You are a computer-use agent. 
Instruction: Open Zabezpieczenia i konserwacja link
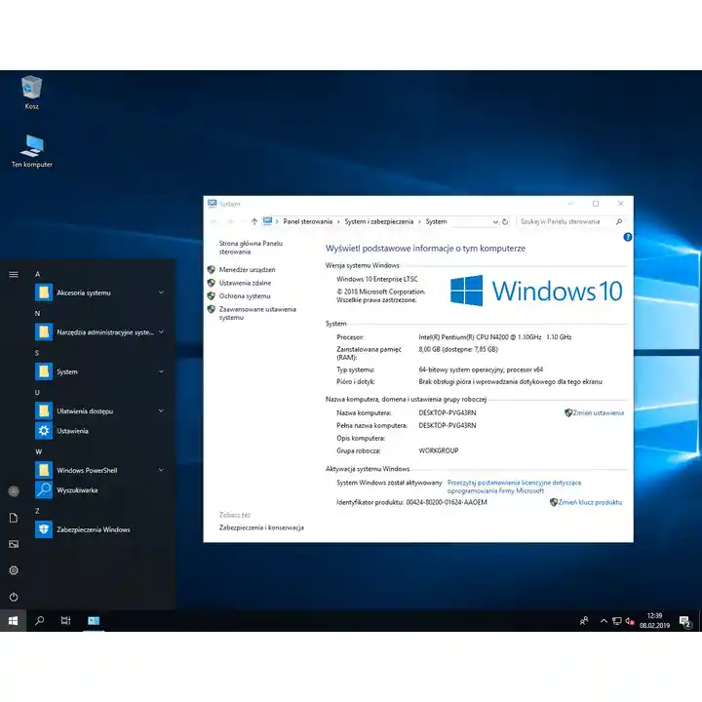pyautogui.click(x=261, y=527)
